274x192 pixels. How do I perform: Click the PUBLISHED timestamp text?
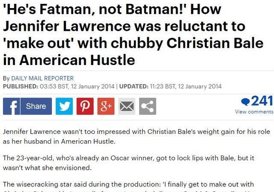tap(59, 86)
